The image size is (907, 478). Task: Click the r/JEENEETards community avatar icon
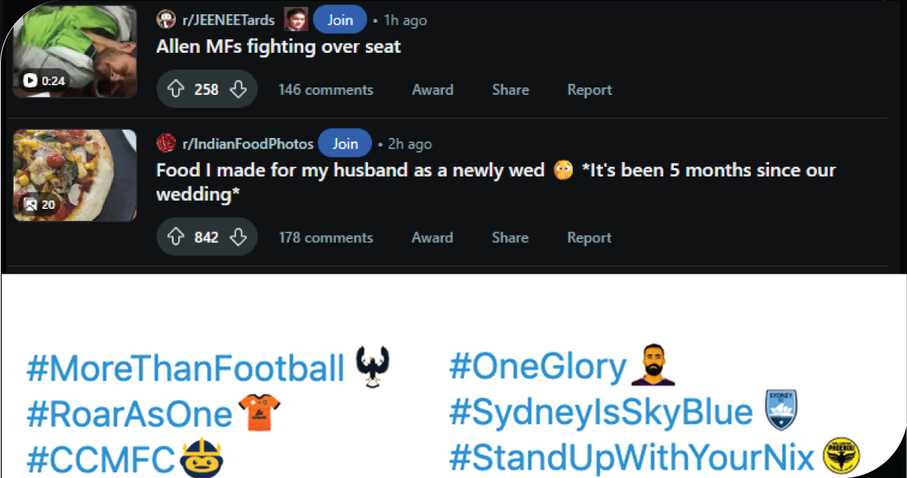(165, 20)
